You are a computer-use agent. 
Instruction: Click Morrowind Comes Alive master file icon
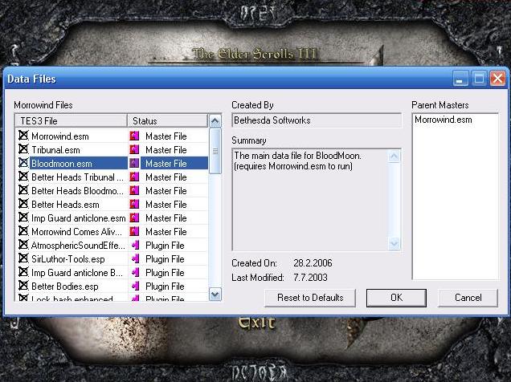[x=134, y=232]
